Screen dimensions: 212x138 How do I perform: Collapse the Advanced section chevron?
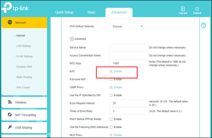tap(72, 39)
